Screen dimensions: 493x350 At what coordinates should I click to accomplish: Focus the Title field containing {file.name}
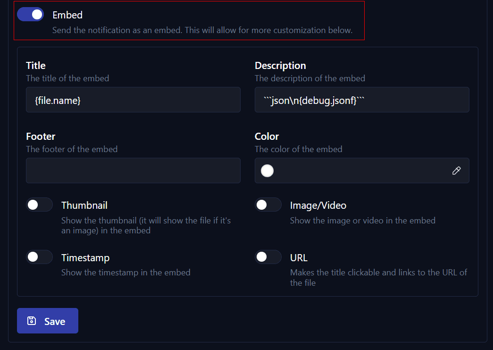(x=133, y=100)
